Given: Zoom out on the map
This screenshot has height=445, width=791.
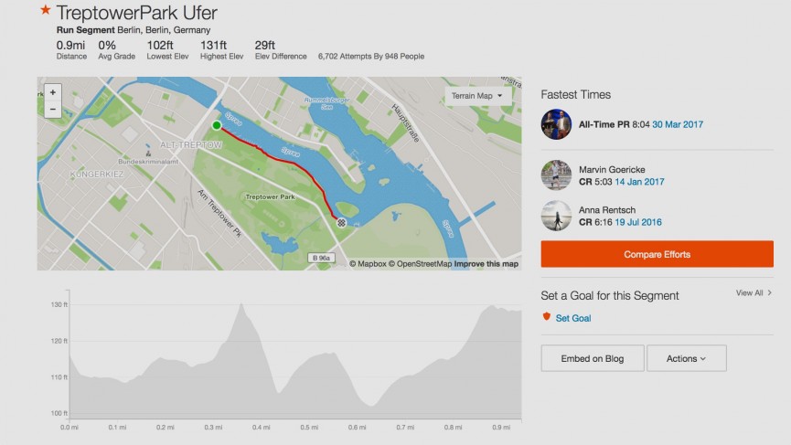Looking at the screenshot, I should (x=52, y=109).
